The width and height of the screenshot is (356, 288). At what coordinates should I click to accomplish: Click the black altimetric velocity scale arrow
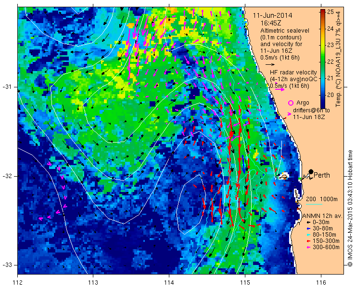pos(270,65)
